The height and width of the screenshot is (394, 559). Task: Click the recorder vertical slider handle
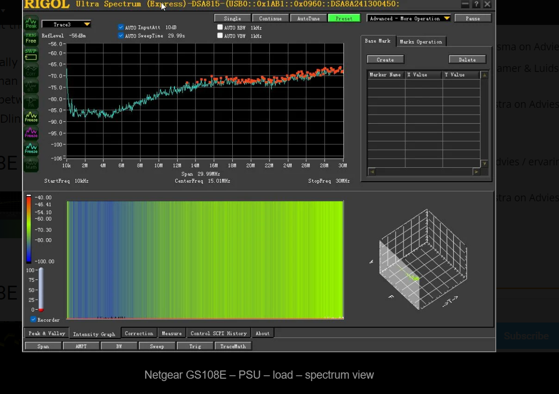(x=41, y=310)
